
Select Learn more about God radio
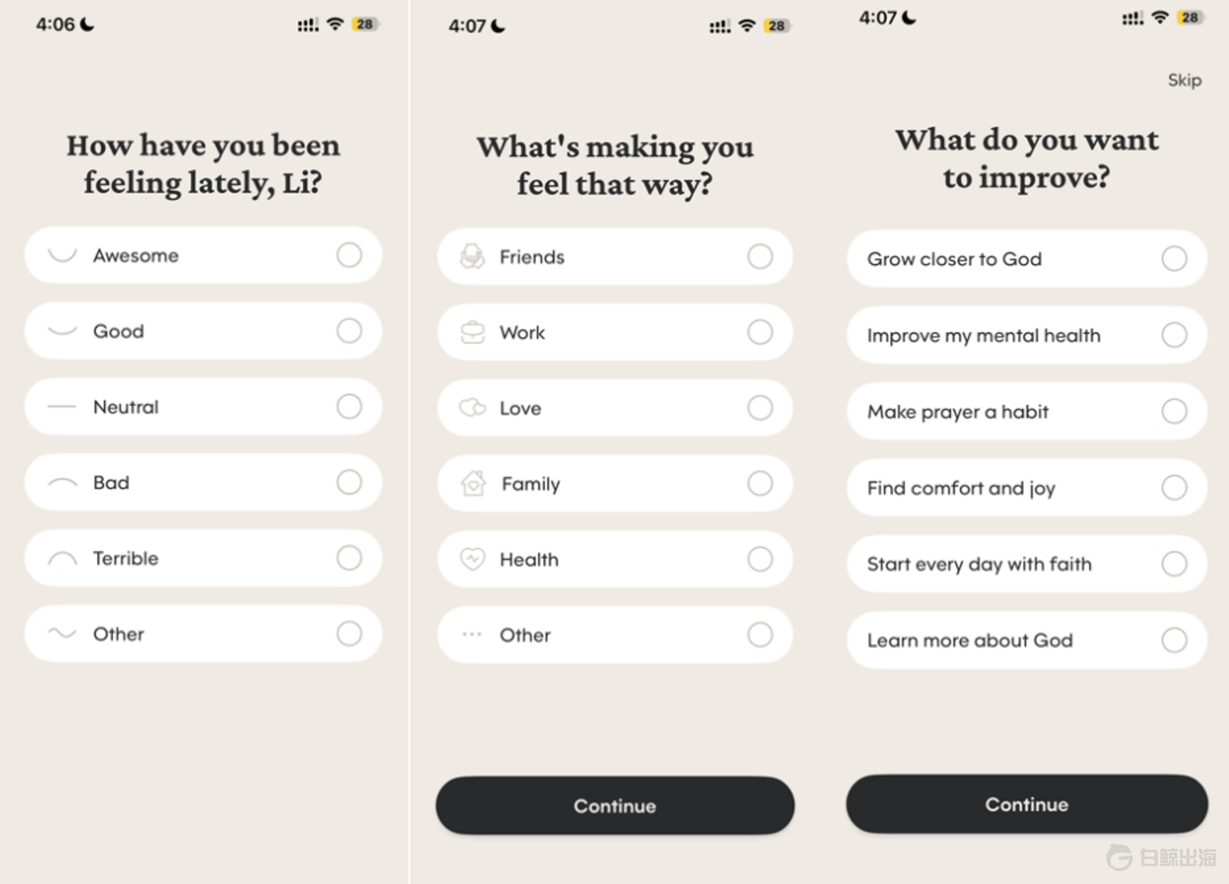[1174, 640]
